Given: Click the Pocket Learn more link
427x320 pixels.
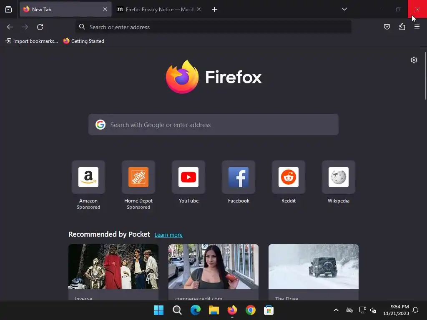Looking at the screenshot, I should (168, 235).
